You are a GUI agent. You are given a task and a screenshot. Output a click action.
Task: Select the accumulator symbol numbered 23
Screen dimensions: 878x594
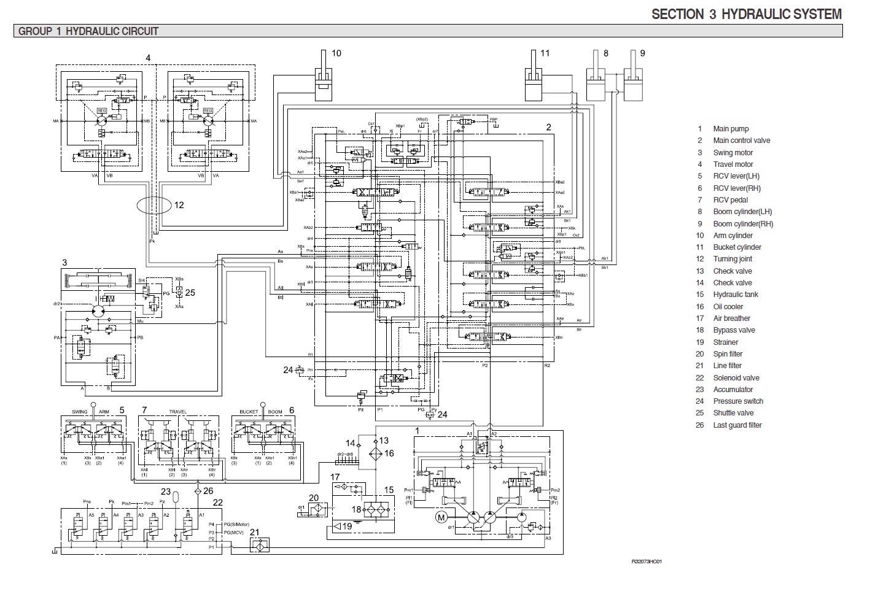pyautogui.click(x=176, y=495)
